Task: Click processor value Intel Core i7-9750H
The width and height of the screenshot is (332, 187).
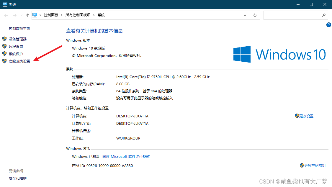Action: coord(163,77)
